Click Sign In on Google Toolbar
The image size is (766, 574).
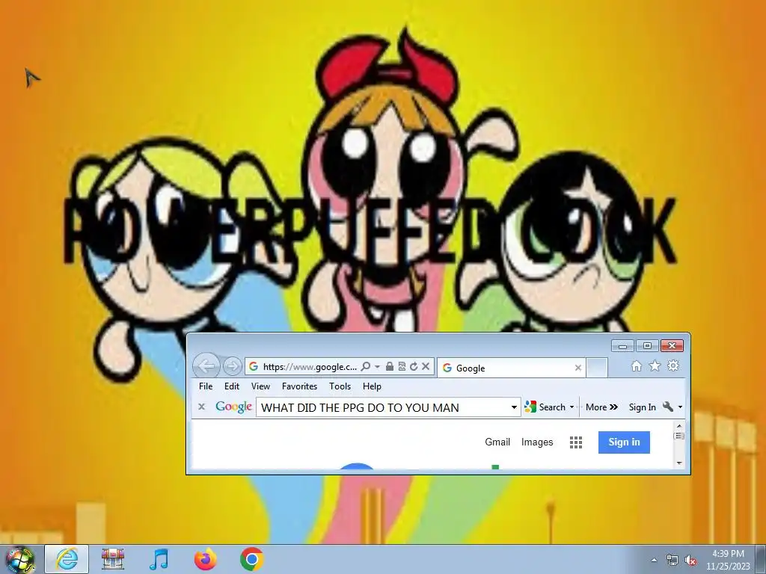pyautogui.click(x=642, y=407)
